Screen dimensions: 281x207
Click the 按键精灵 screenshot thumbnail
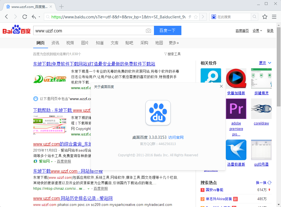261,78
